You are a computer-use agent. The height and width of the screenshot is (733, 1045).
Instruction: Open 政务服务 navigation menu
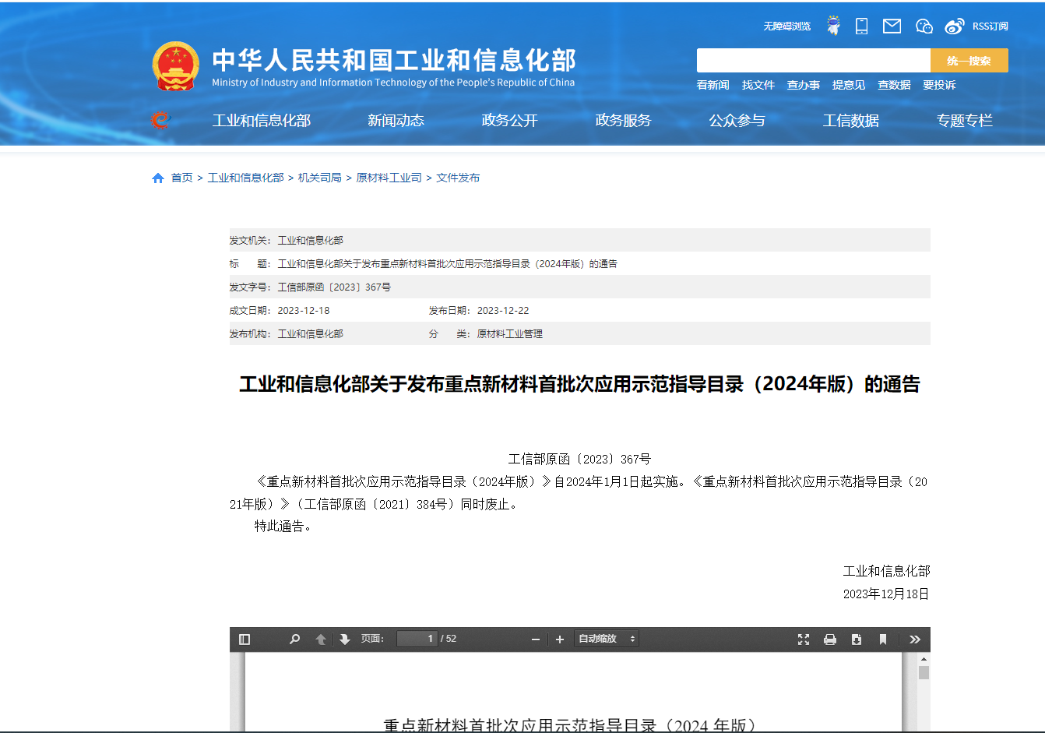click(623, 121)
